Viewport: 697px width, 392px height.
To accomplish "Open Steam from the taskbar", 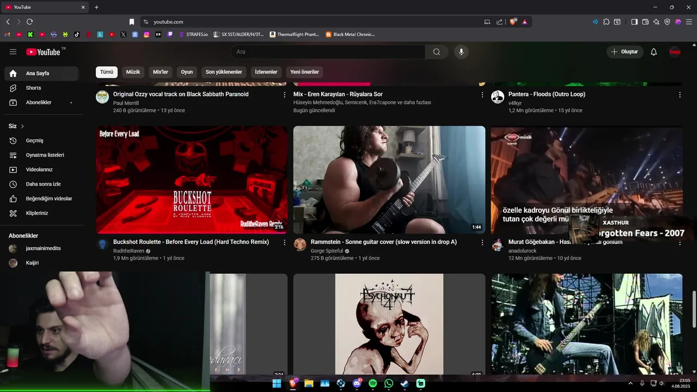I will point(405,383).
